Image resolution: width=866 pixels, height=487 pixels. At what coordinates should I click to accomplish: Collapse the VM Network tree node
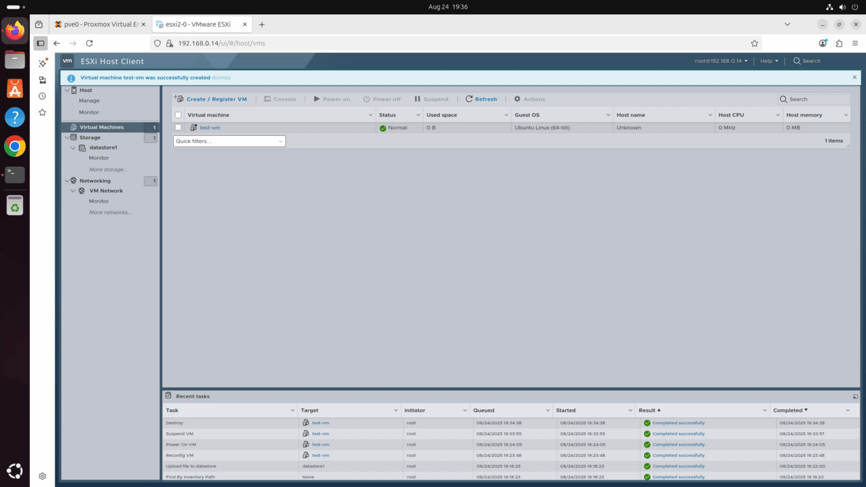tap(74, 191)
